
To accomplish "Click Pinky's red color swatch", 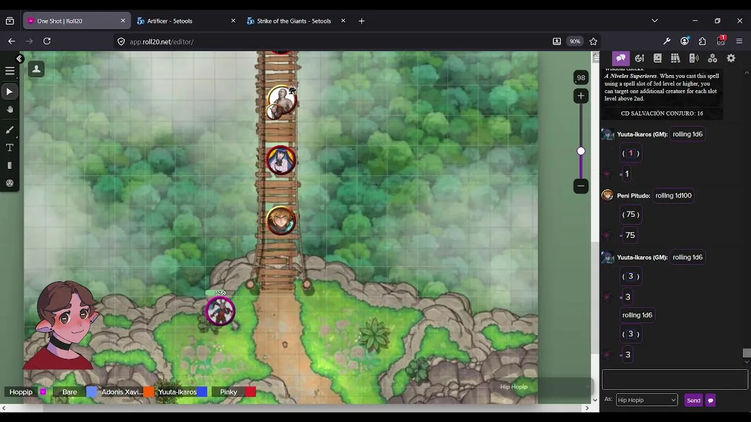I will 251,392.
